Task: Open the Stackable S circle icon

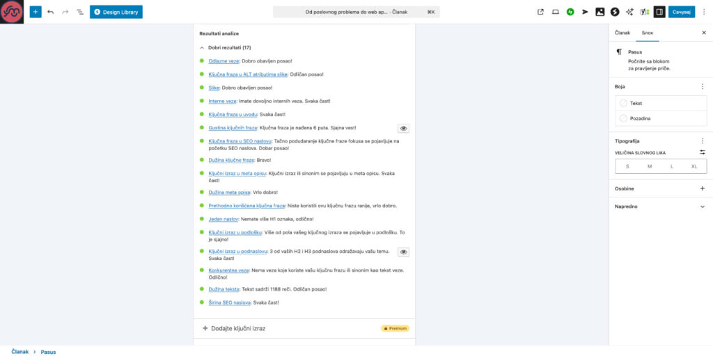Action: 615,13
